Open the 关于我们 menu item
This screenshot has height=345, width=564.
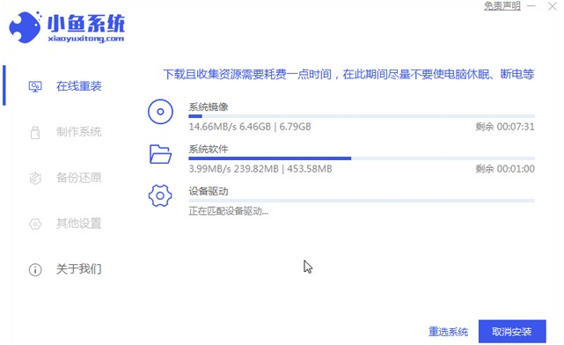(79, 269)
